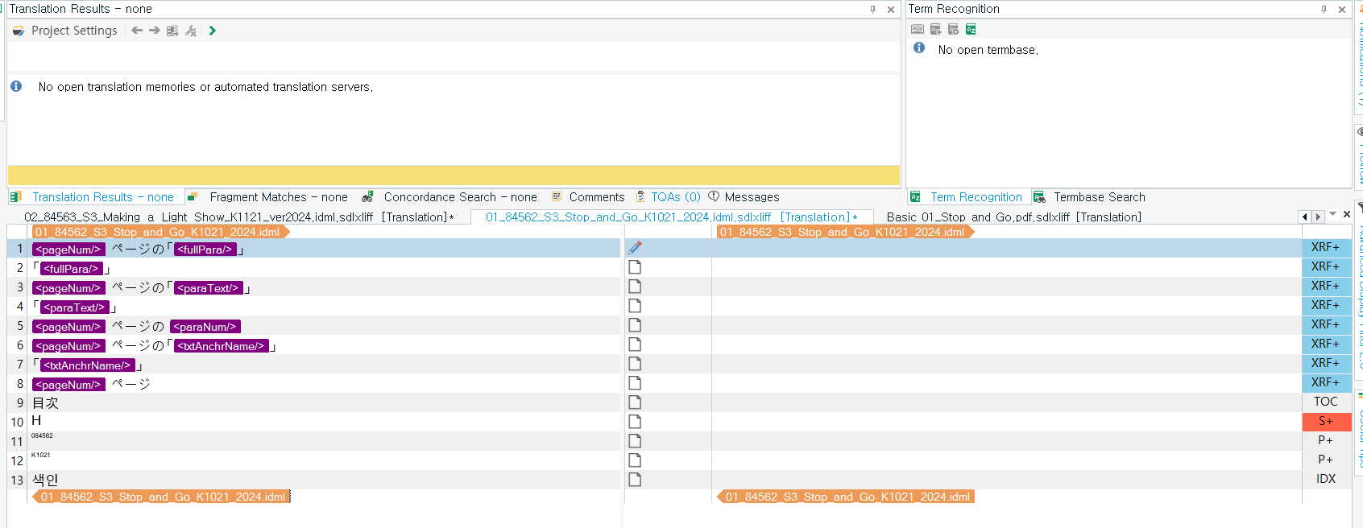Click IDX structure label of segment 13

pos(1325,479)
